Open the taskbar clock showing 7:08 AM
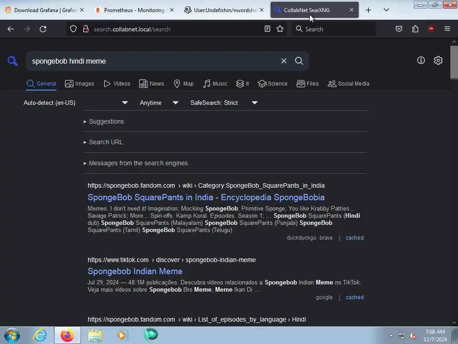The width and height of the screenshot is (458, 344). click(x=435, y=335)
